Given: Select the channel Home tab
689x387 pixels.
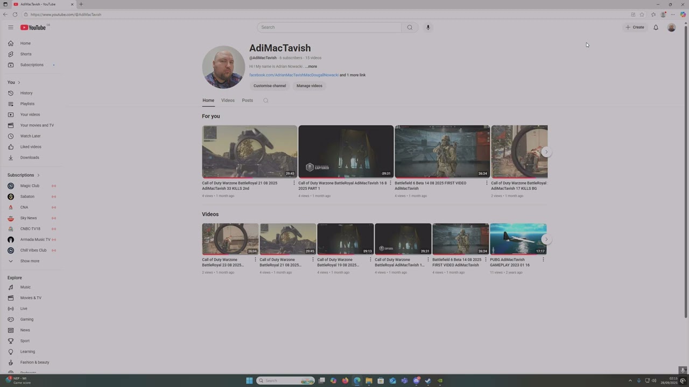Looking at the screenshot, I should pos(208,101).
